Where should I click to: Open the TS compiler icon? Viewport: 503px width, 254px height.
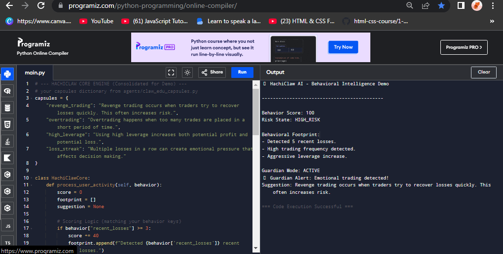click(x=7, y=243)
